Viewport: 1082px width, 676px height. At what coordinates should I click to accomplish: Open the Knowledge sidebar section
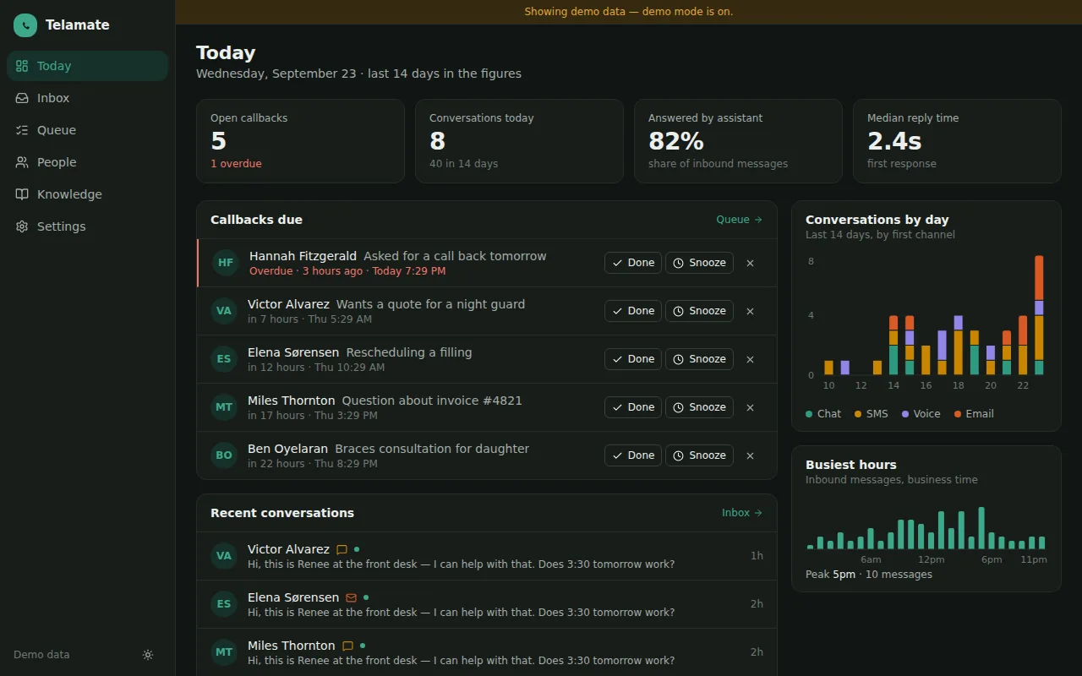[87, 194]
